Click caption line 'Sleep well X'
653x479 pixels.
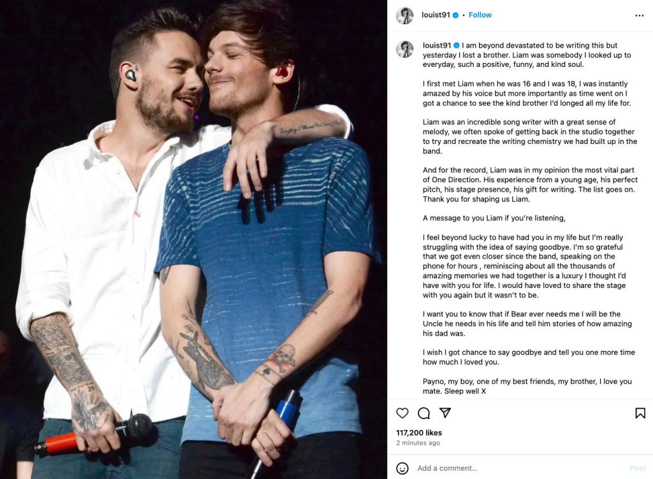click(x=465, y=391)
